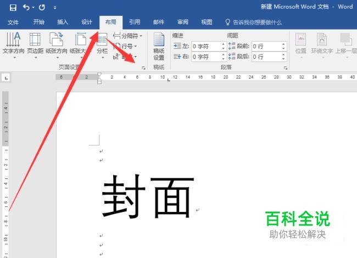Increase 段前 spacing with the up arrow
357x258 pixels.
pyautogui.click(x=283, y=44)
